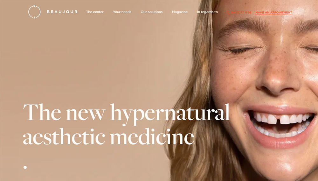Click the red phone handset icon
The width and height of the screenshot is (318, 181).
click(x=228, y=13)
